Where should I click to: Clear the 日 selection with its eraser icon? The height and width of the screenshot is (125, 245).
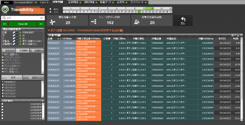[x=14, y=38]
